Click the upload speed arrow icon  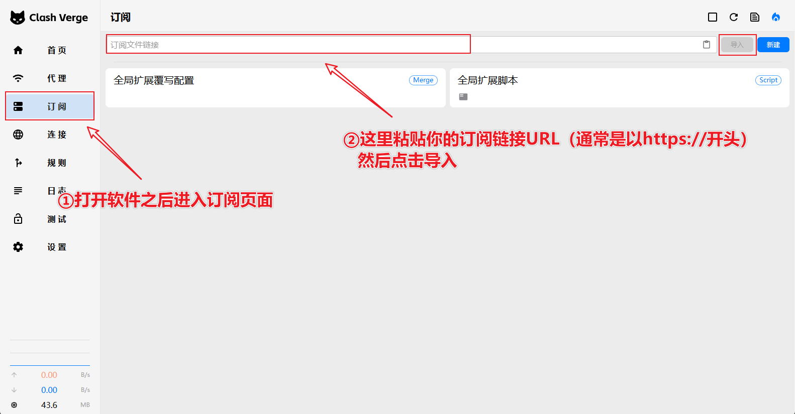(14, 375)
